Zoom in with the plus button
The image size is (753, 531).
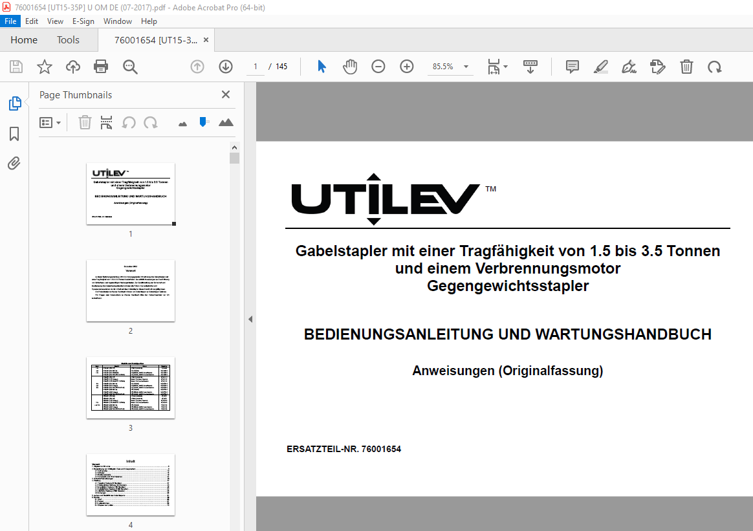coord(407,67)
